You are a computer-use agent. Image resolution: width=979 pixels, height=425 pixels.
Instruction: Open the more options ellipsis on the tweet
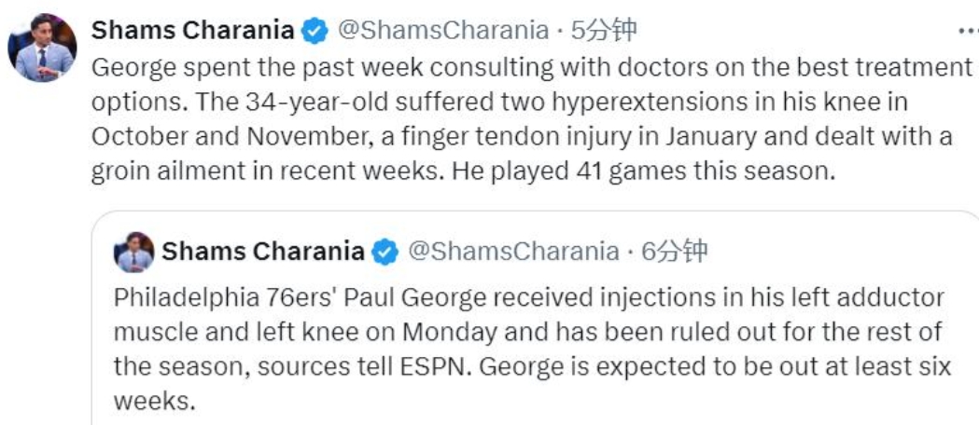(x=968, y=31)
